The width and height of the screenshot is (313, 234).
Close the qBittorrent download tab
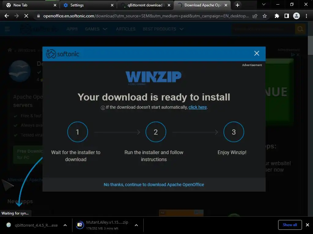(x=169, y=5)
